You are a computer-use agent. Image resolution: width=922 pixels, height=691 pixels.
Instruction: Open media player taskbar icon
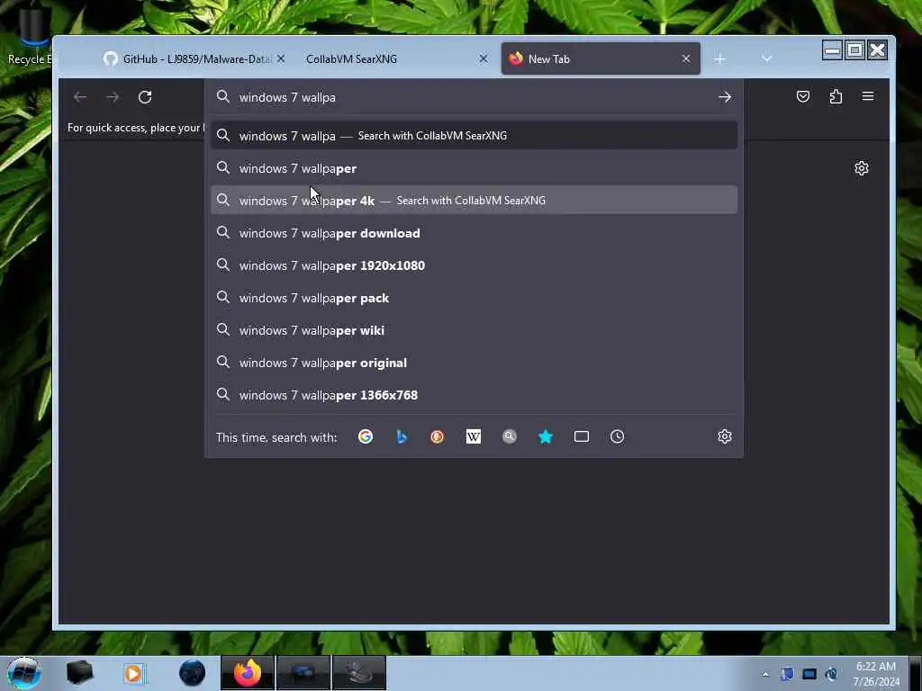coord(134,673)
